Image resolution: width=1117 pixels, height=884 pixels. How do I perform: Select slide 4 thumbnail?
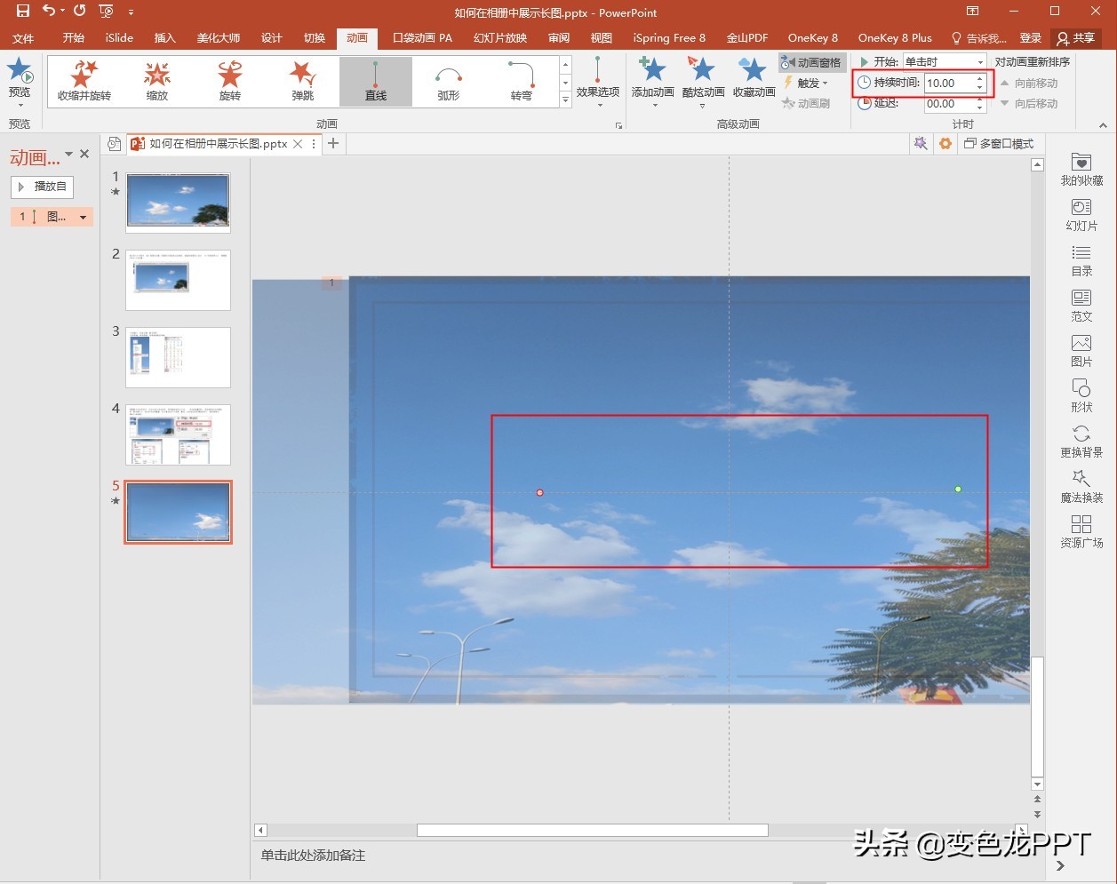[178, 434]
